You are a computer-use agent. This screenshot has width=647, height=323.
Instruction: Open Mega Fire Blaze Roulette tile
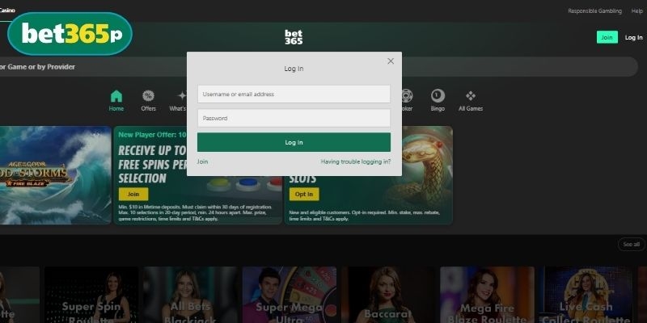488,295
